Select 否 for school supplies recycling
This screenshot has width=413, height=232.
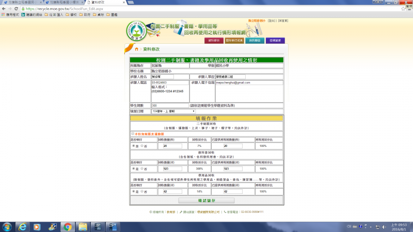[142, 191]
